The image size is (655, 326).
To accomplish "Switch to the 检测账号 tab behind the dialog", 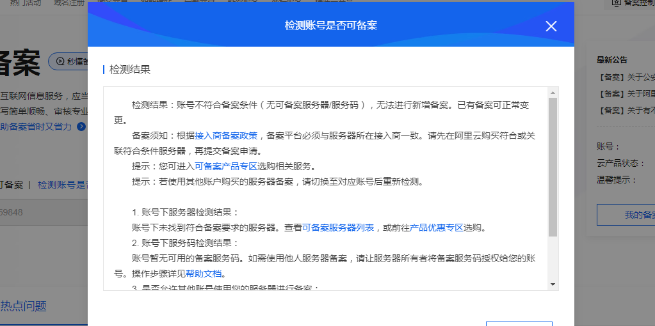I will [62, 185].
